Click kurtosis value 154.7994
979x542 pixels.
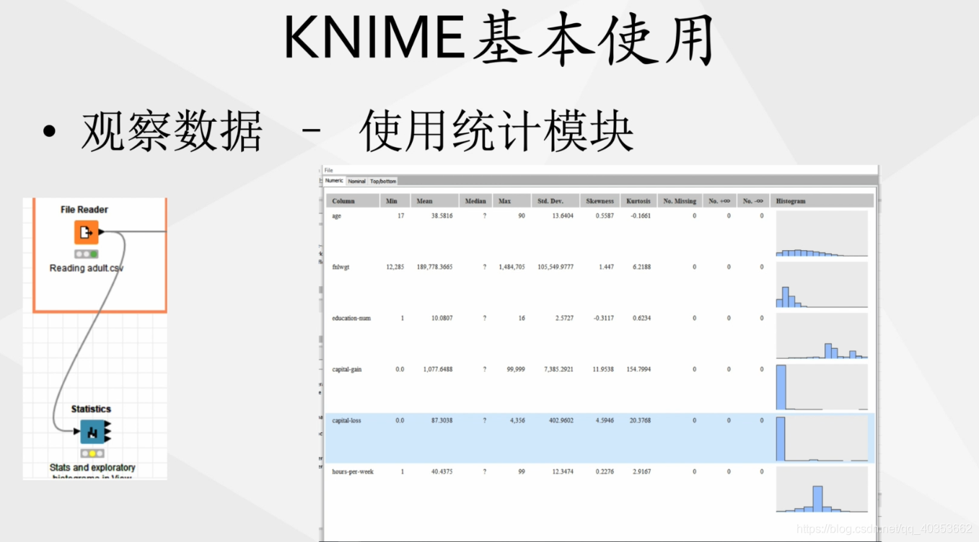[638, 369]
